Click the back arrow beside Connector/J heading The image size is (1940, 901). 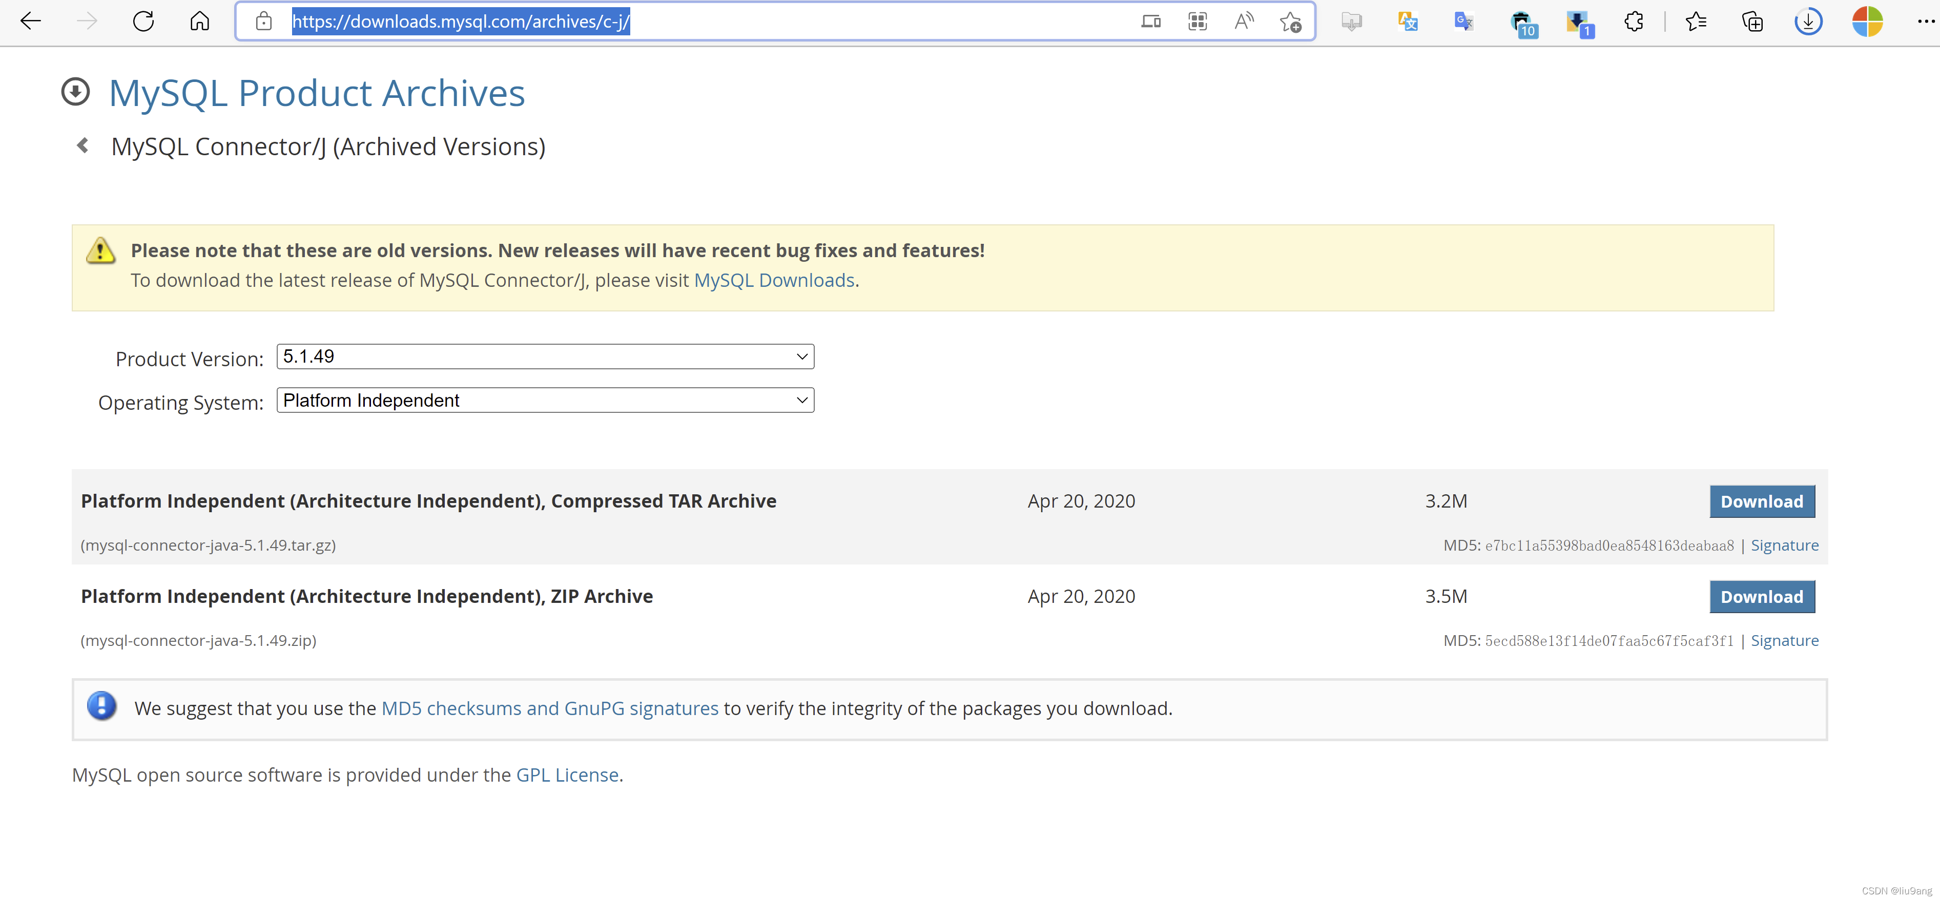pos(83,145)
